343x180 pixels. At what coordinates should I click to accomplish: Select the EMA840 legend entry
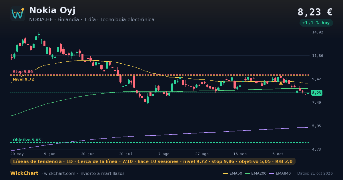[280, 173]
